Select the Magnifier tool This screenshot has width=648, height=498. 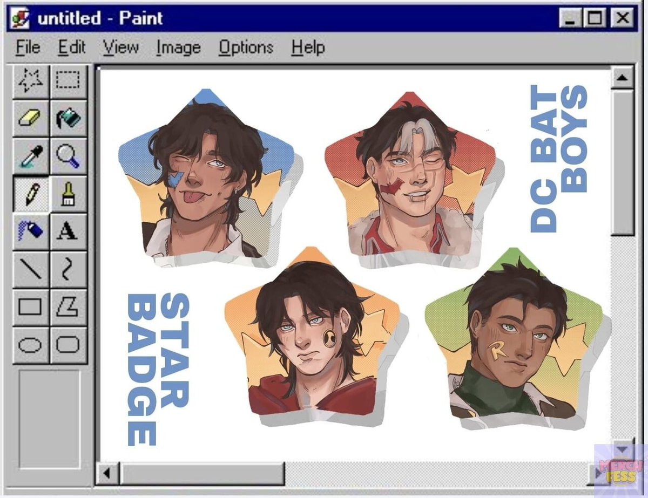[x=69, y=156]
